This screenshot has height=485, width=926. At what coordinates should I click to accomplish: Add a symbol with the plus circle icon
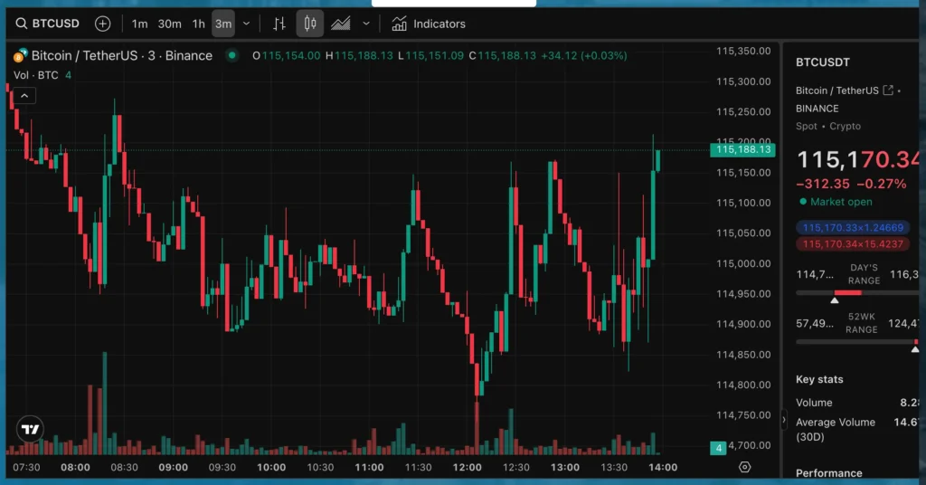[102, 24]
